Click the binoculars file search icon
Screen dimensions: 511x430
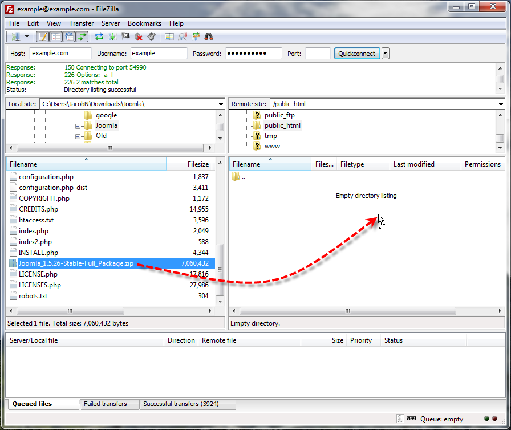(209, 37)
